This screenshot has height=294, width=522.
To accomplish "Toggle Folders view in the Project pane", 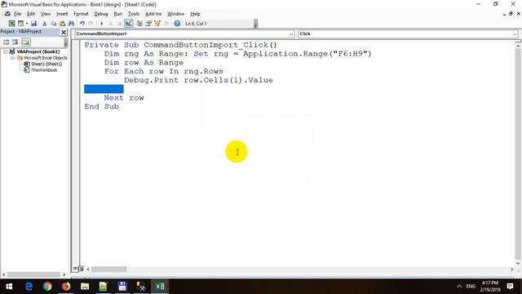I will (x=26, y=42).
